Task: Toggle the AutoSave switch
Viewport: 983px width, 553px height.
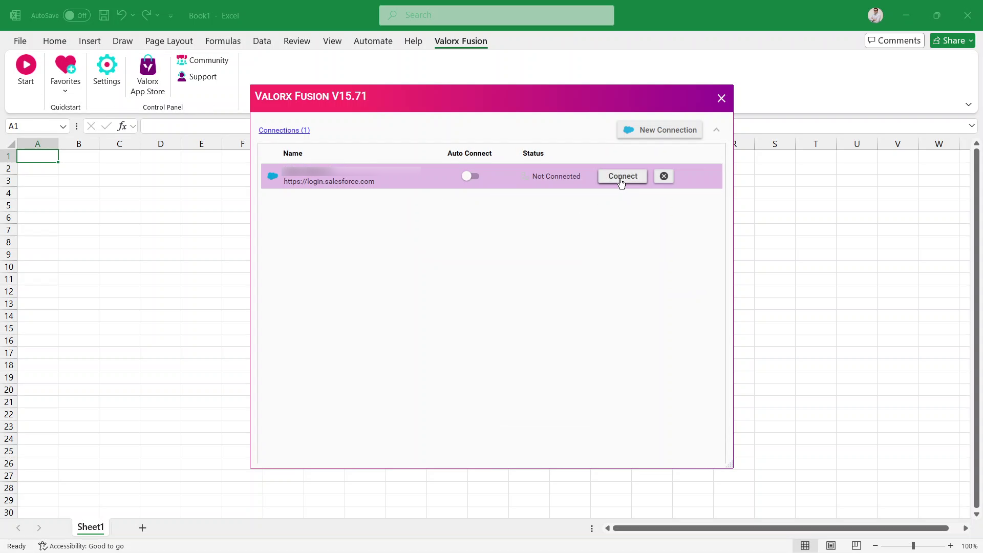Action: click(x=76, y=15)
